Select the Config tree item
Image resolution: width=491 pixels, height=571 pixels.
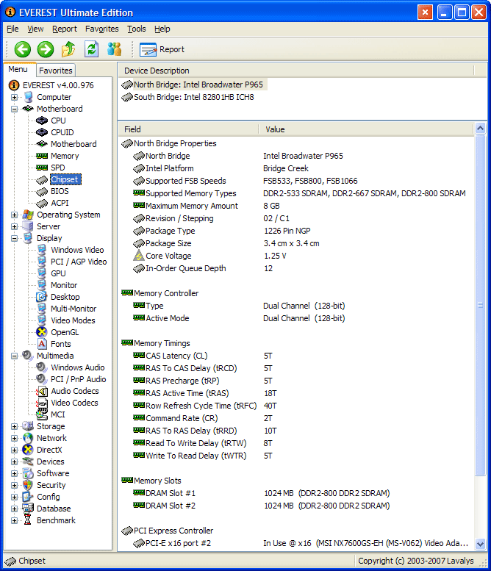(x=48, y=497)
